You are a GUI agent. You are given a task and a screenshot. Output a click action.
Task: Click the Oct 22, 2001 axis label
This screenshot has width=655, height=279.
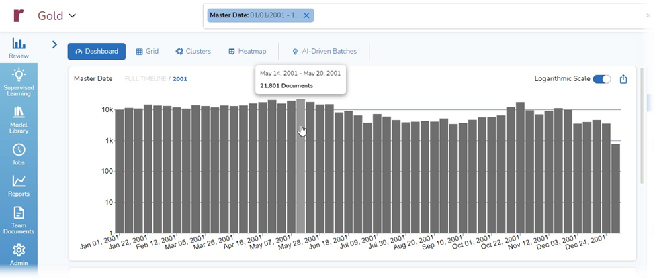coord(500,243)
